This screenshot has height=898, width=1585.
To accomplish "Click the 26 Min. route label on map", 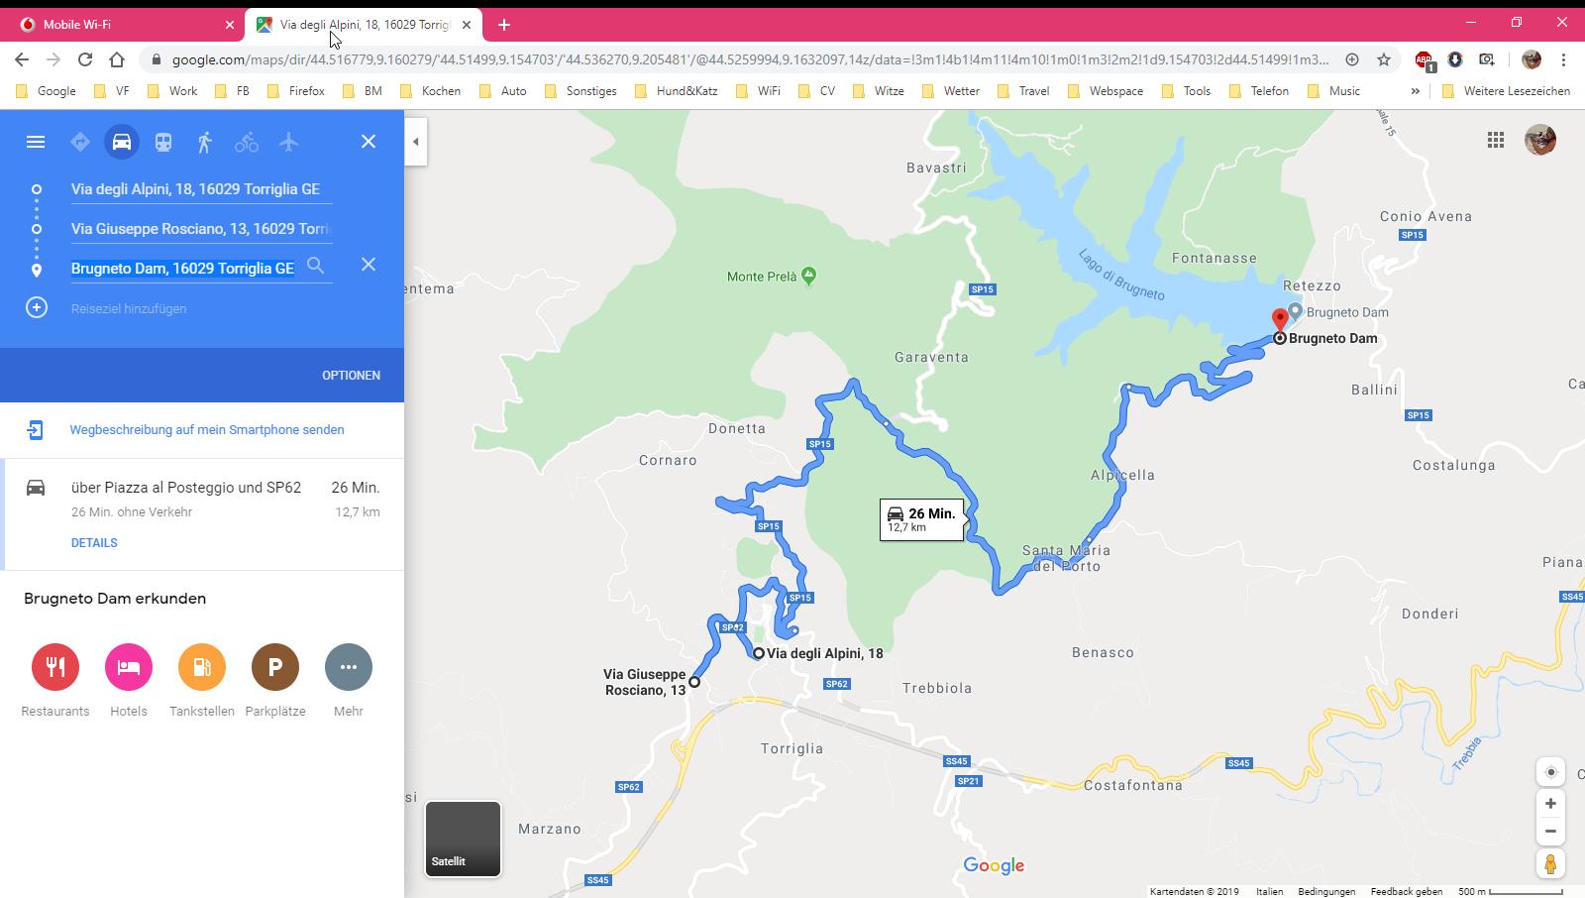I will coord(921,519).
